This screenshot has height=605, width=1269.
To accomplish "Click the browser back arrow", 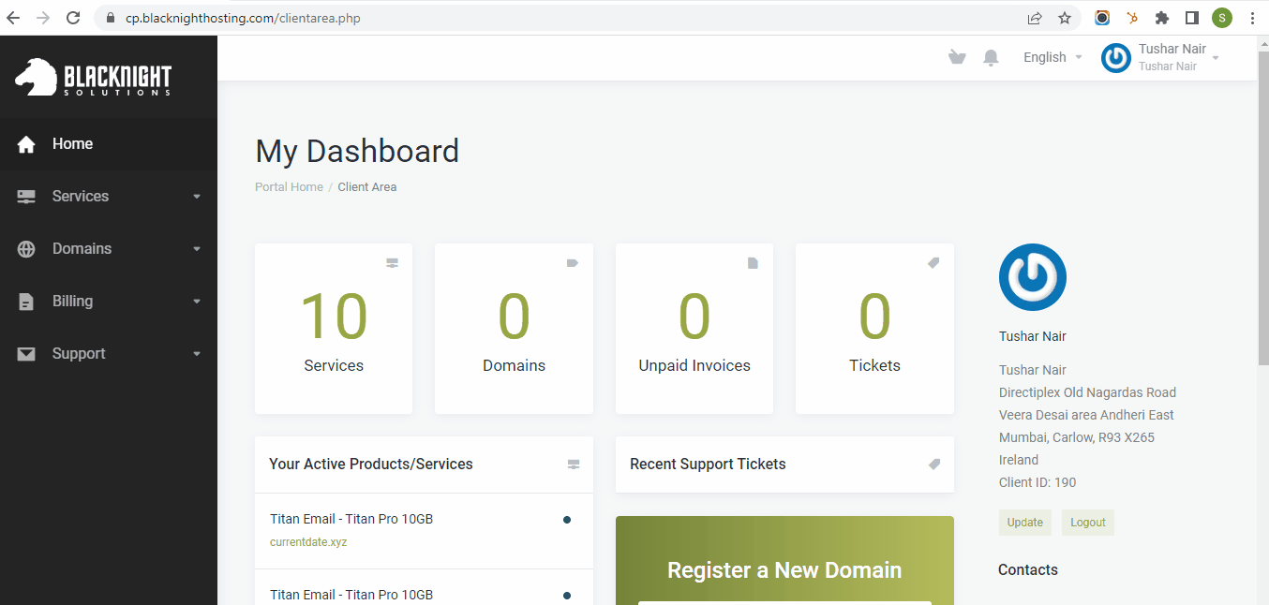I will click(x=13, y=18).
